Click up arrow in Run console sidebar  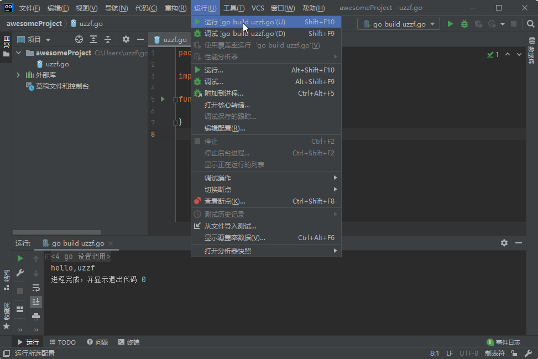[36, 258]
